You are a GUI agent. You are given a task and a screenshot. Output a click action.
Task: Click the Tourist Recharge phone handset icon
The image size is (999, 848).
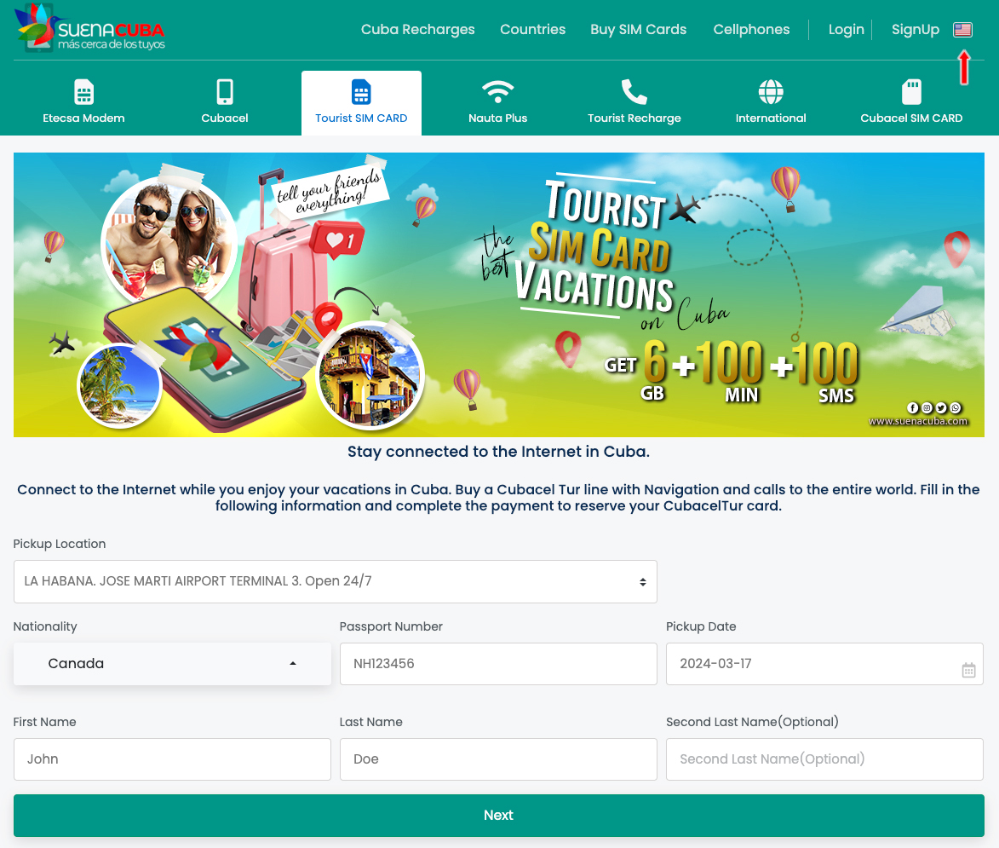click(634, 92)
